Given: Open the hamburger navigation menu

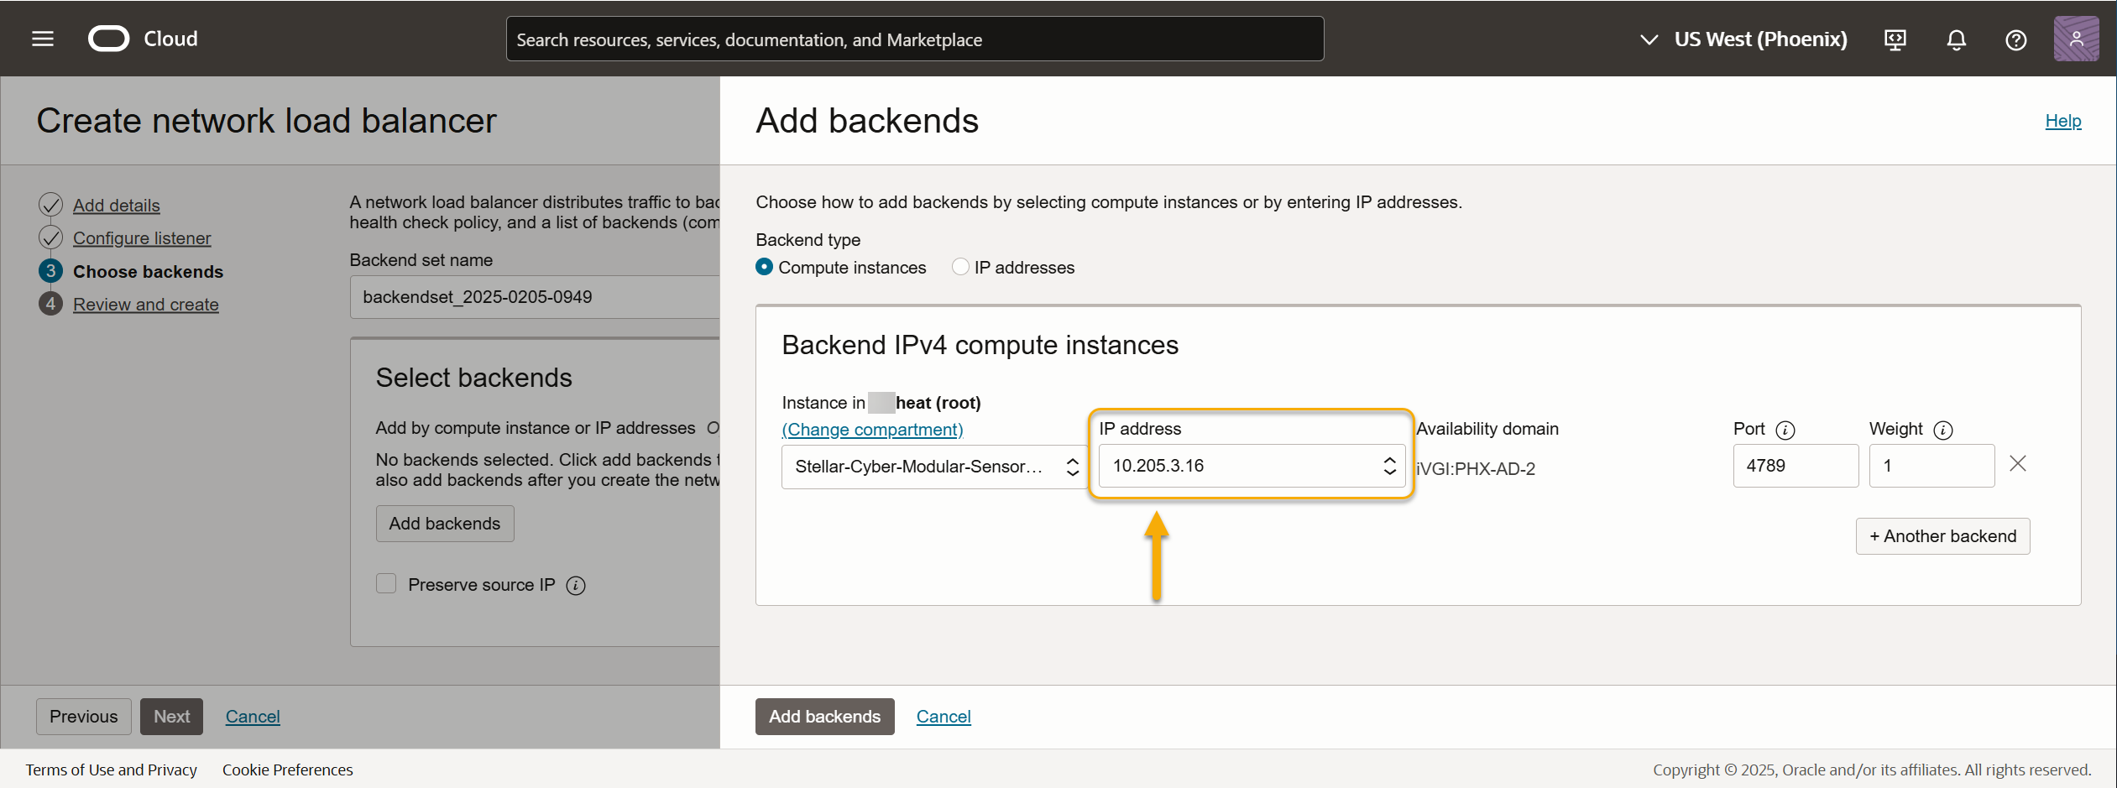Looking at the screenshot, I should pos(43,39).
